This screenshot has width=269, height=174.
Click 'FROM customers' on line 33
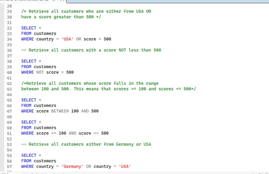click(x=39, y=33)
